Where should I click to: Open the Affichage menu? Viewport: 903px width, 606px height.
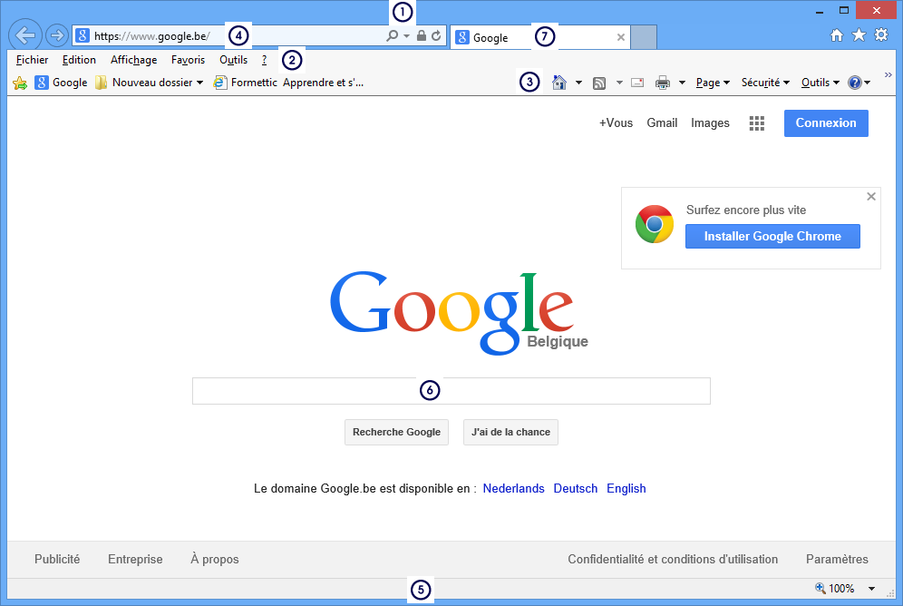133,60
